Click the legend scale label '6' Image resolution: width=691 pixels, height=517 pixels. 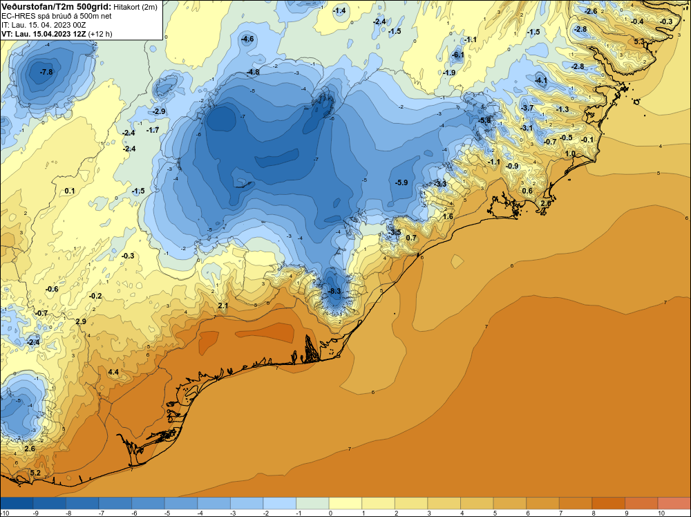click(528, 513)
